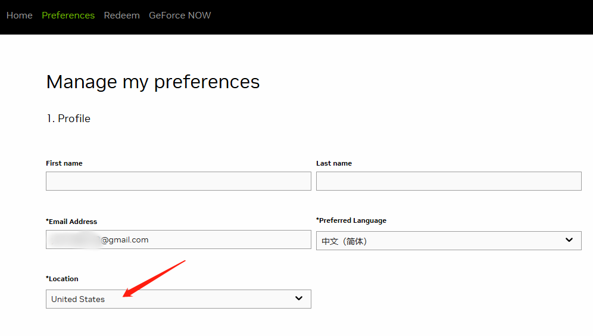Click the Last name label
Viewport: 593px width, 336px height.
click(334, 163)
